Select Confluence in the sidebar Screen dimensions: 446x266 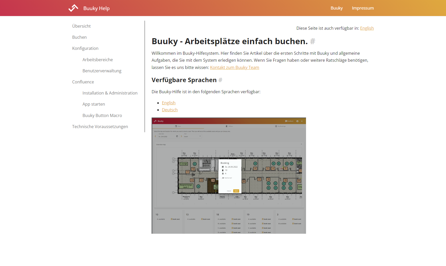pyautogui.click(x=83, y=82)
